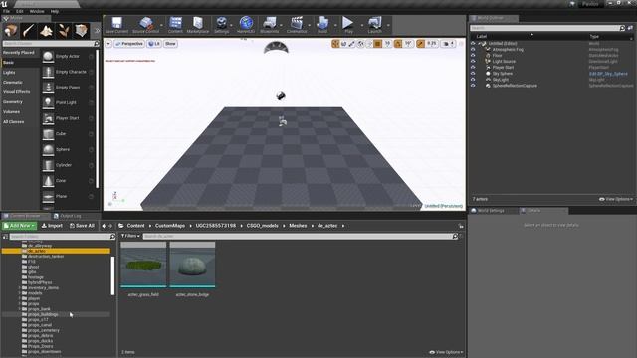Toggle world/local coordinate system icon
This screenshot has width=637, height=358.
point(360,44)
